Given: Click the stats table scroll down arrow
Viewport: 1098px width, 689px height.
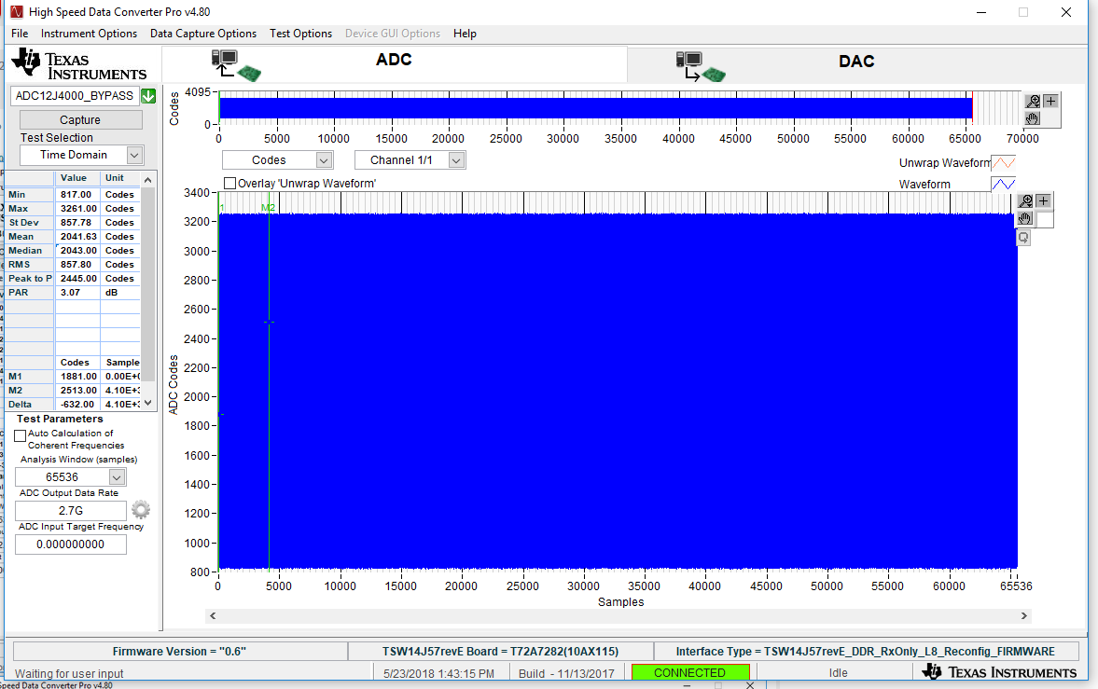Looking at the screenshot, I should [x=147, y=404].
